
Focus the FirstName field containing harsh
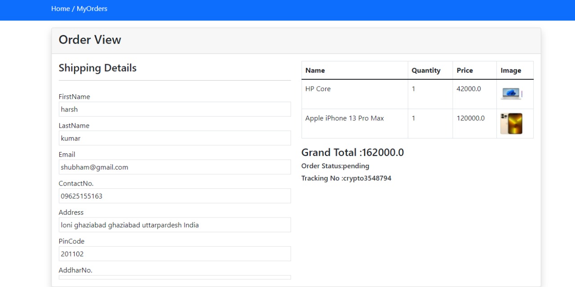coord(175,109)
